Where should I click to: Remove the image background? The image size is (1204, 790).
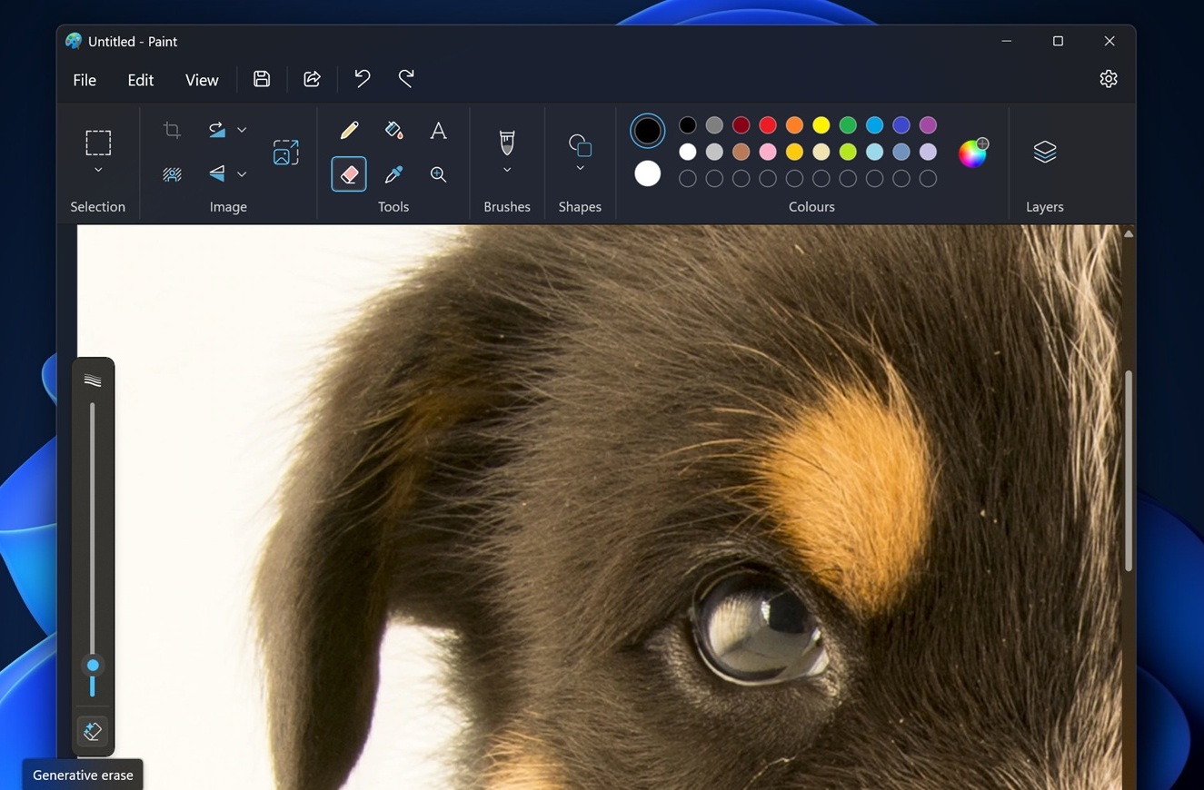[x=172, y=173]
